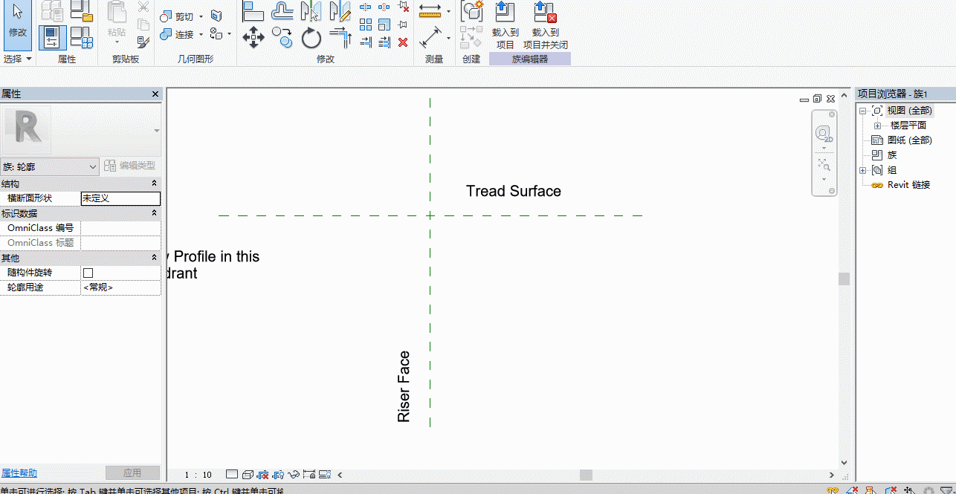Open the 属性帮助 link
Image resolution: width=956 pixels, height=494 pixels.
tap(19, 473)
